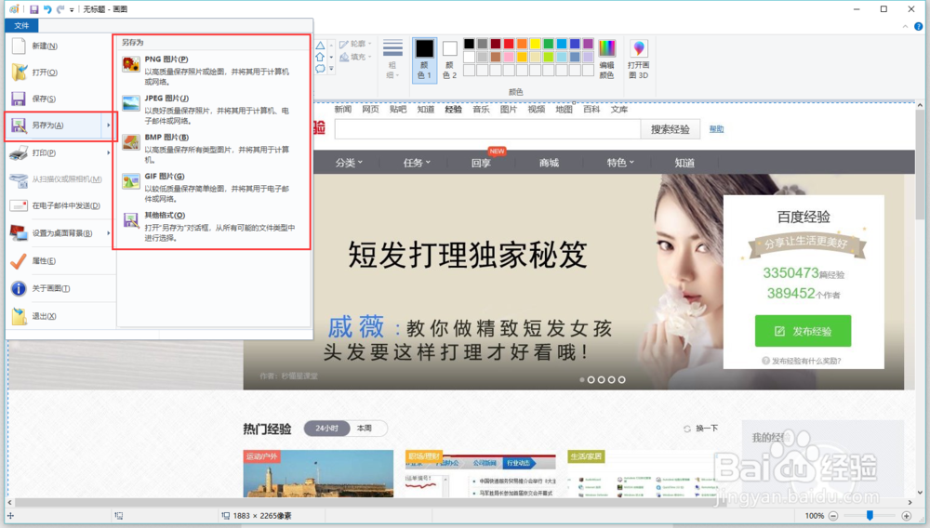Screen dimensions: 930x528
Task: Open line thickness 粗细 dropdown
Action: (x=392, y=59)
